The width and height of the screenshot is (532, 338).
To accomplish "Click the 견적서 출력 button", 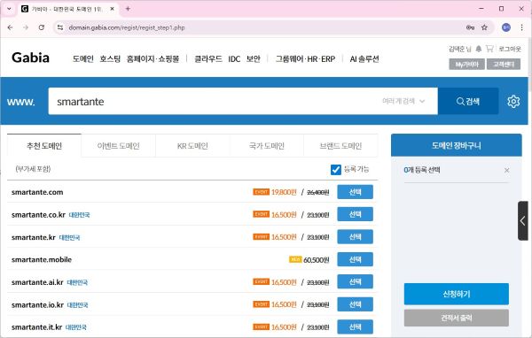I will tap(457, 318).
